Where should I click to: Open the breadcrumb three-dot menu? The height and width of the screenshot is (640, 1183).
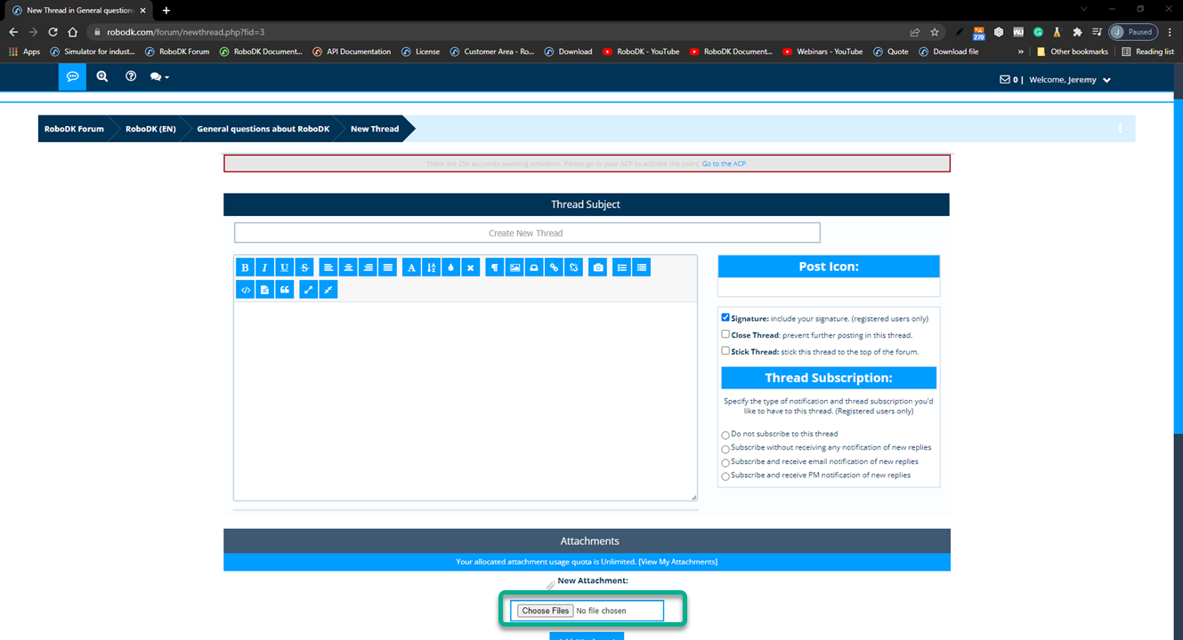[x=1120, y=128]
